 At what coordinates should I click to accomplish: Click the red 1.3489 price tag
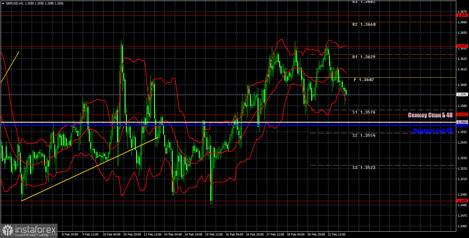pyautogui.click(x=462, y=200)
